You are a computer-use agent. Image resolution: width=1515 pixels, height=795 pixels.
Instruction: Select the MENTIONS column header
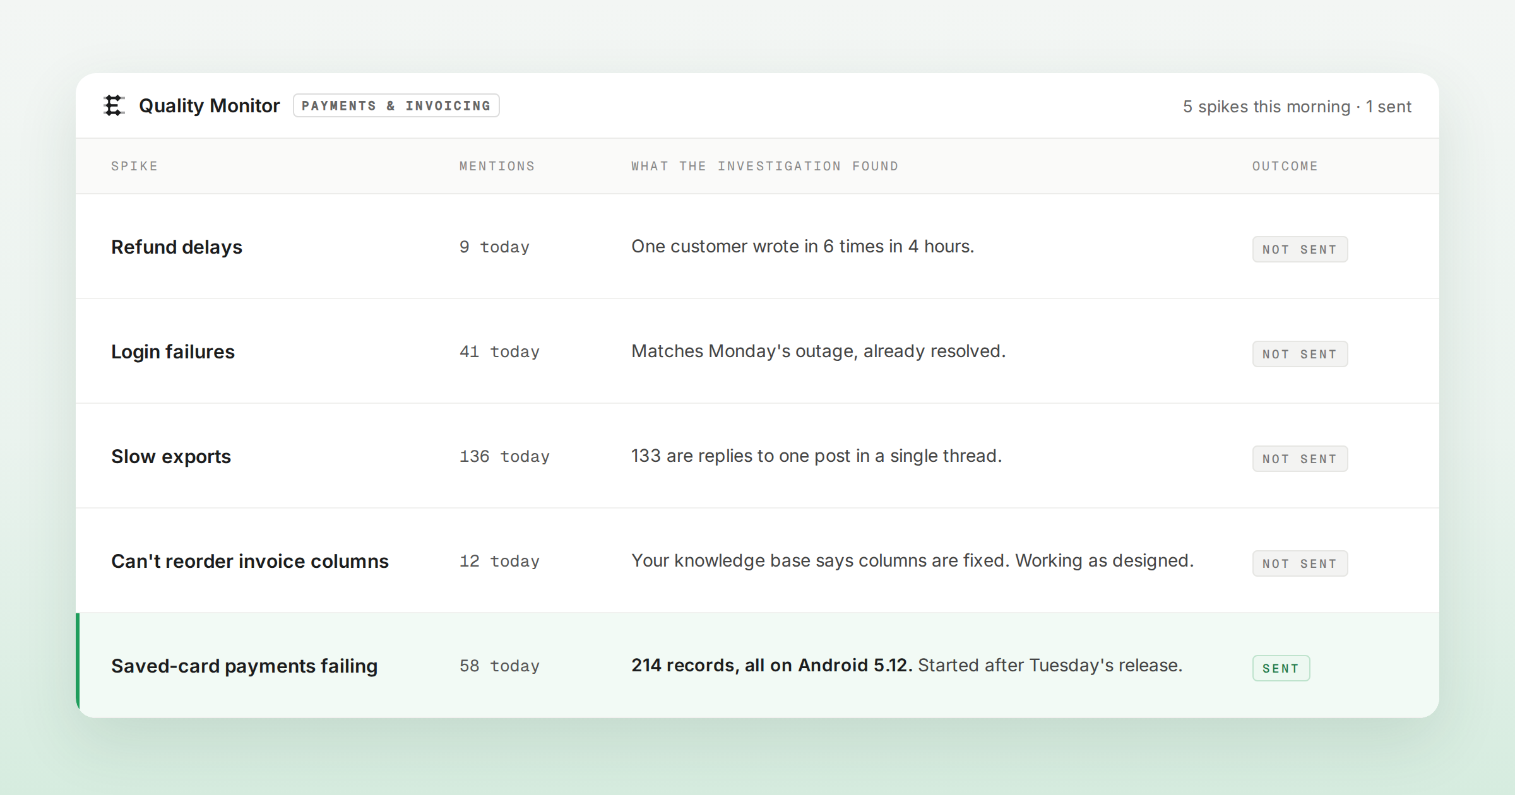[x=497, y=166]
